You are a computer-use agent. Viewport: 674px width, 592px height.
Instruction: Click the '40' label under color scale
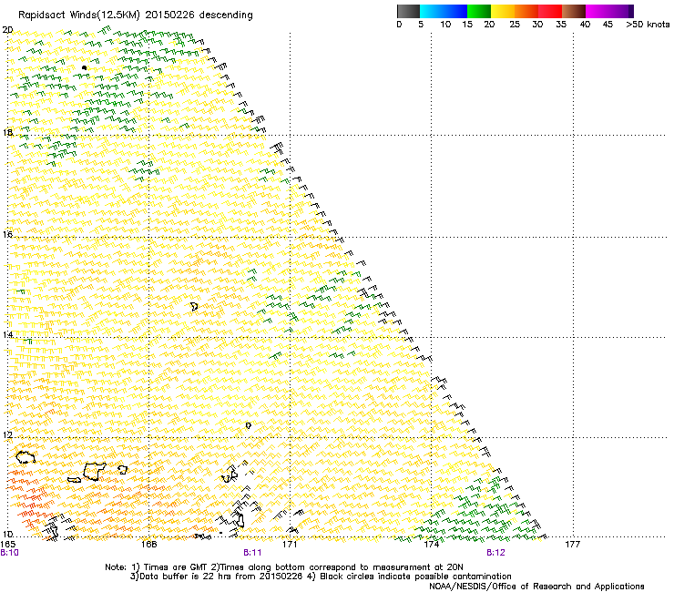[x=585, y=25]
